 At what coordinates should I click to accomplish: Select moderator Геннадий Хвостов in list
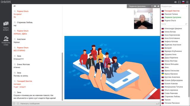pos(172,11)
